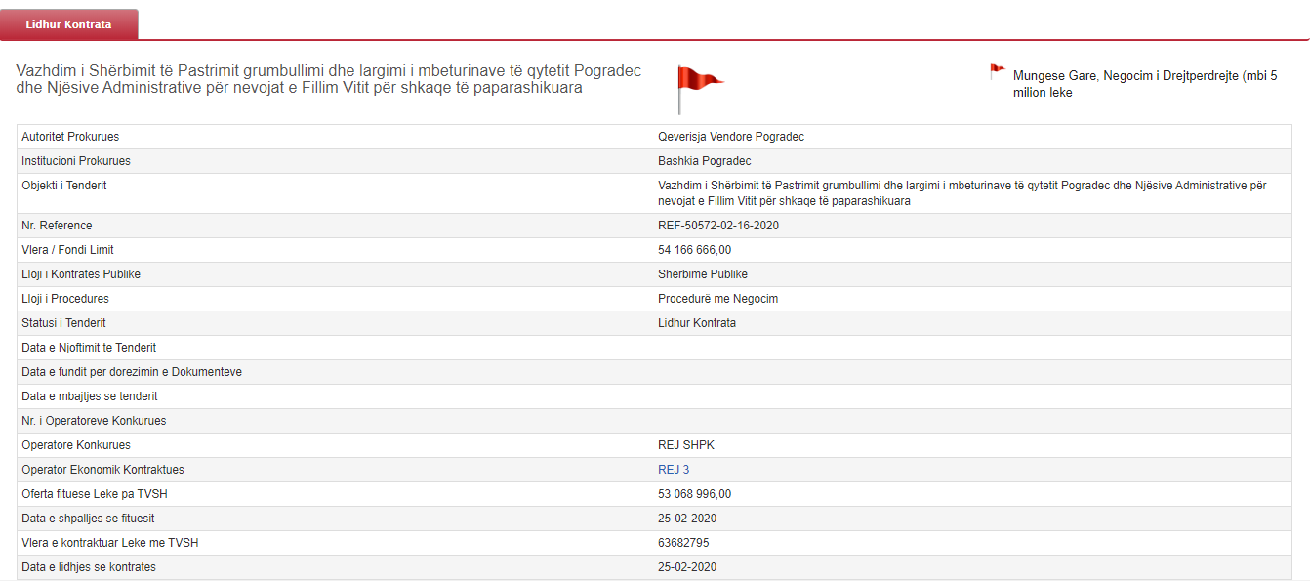Viewport: 1310px width, 581px height.
Task: Click the Objekti i Tenderit label
Action: coord(64,186)
